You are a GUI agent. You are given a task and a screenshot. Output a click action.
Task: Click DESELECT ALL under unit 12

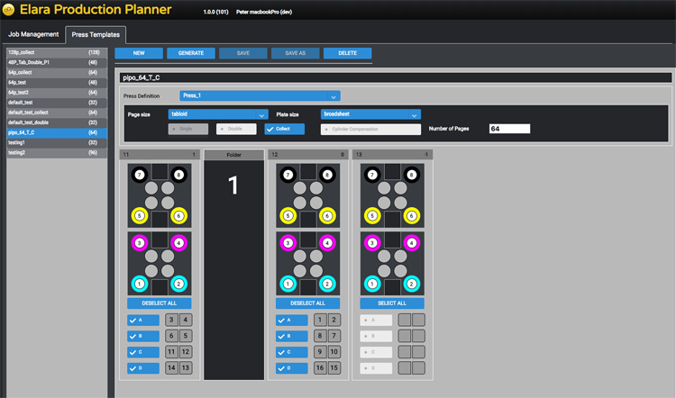308,303
